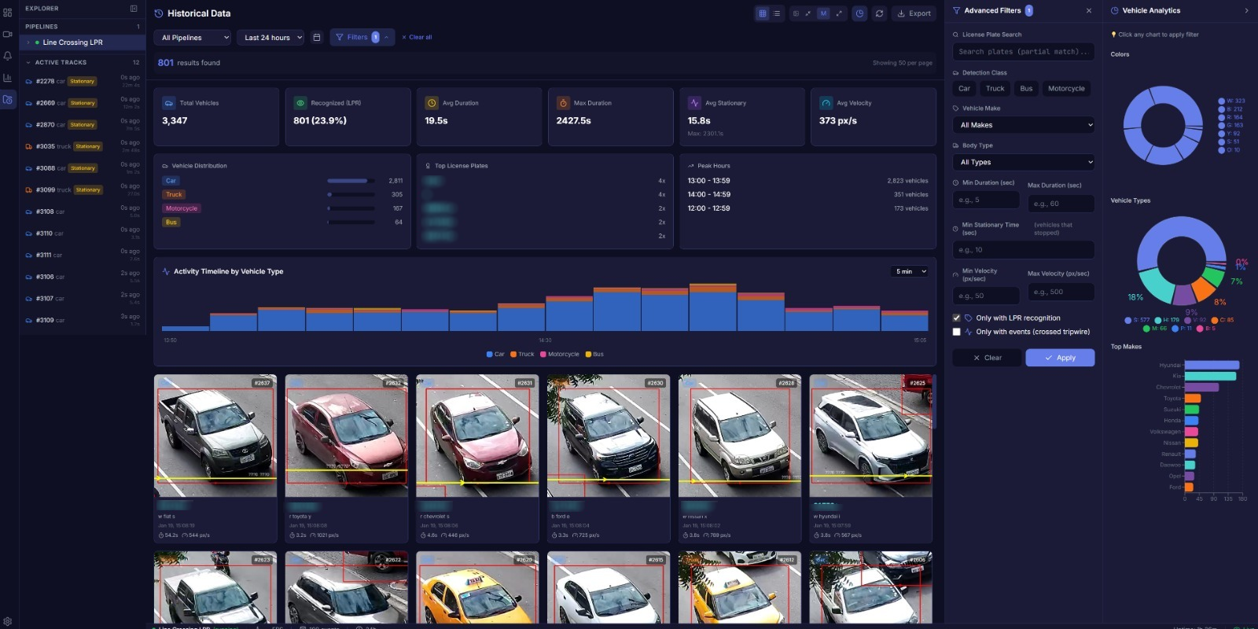Check Only with events (crossed tripwire)
The width and height of the screenshot is (1258, 629).
[956, 332]
